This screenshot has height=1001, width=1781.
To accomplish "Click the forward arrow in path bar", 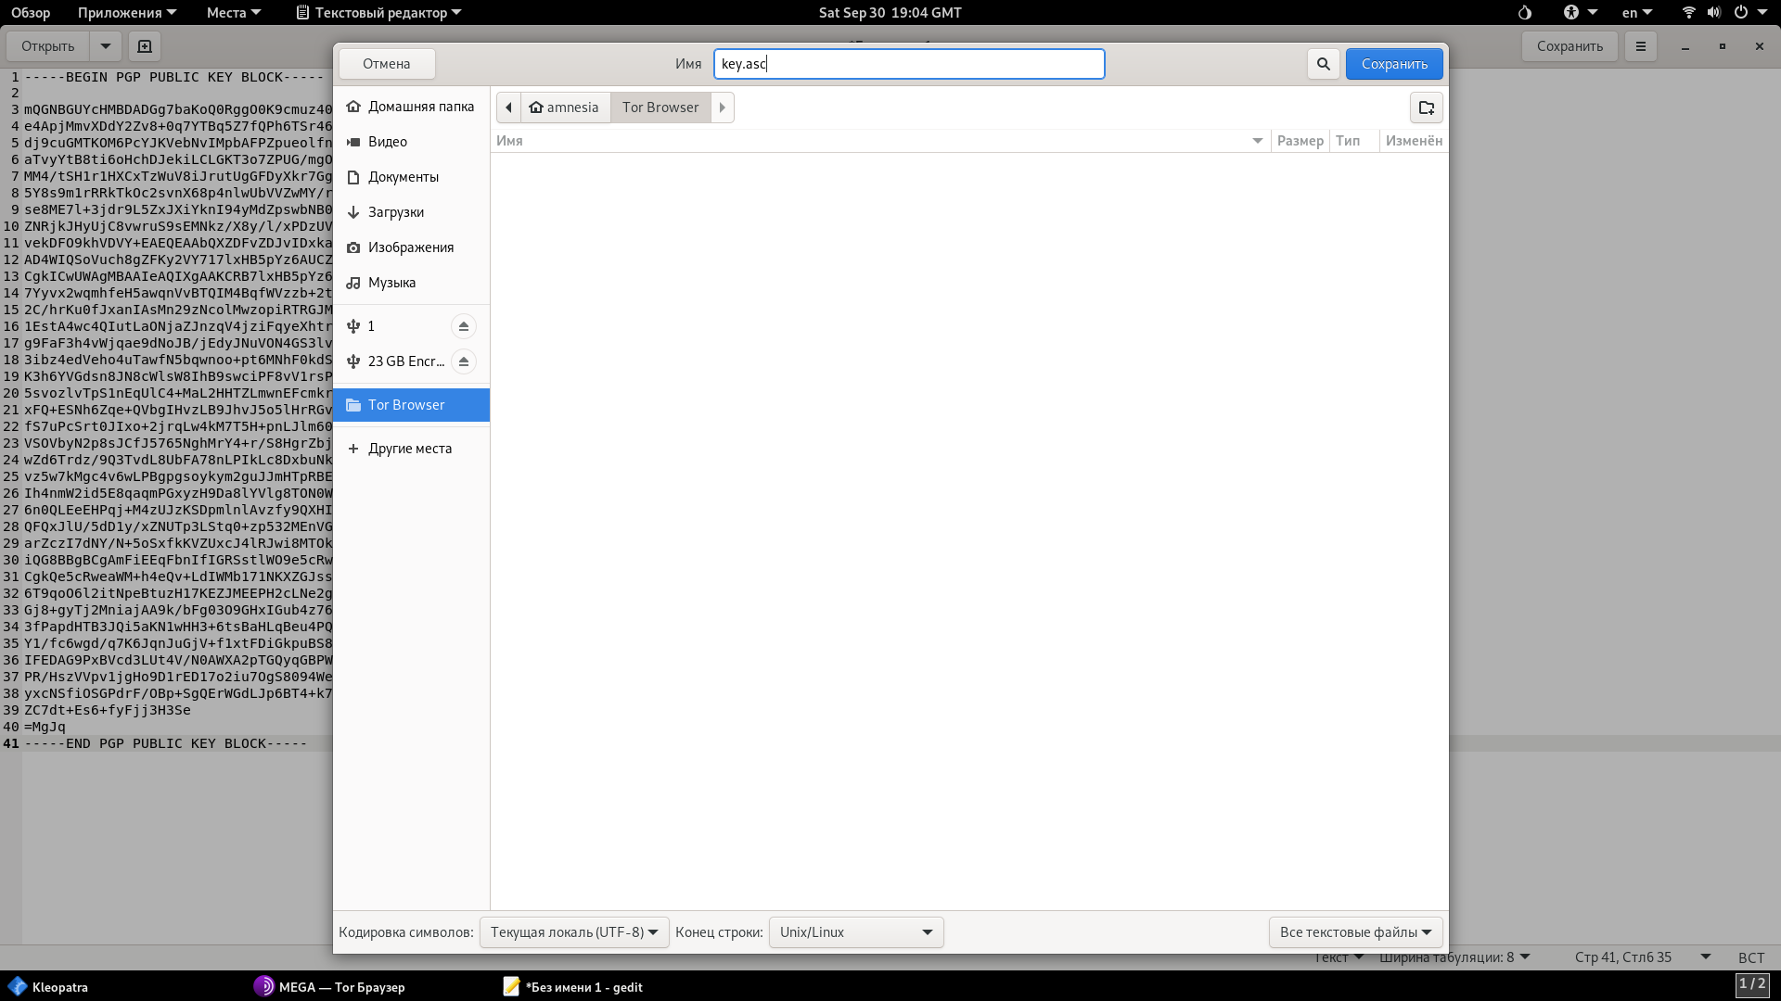I will [x=722, y=108].
